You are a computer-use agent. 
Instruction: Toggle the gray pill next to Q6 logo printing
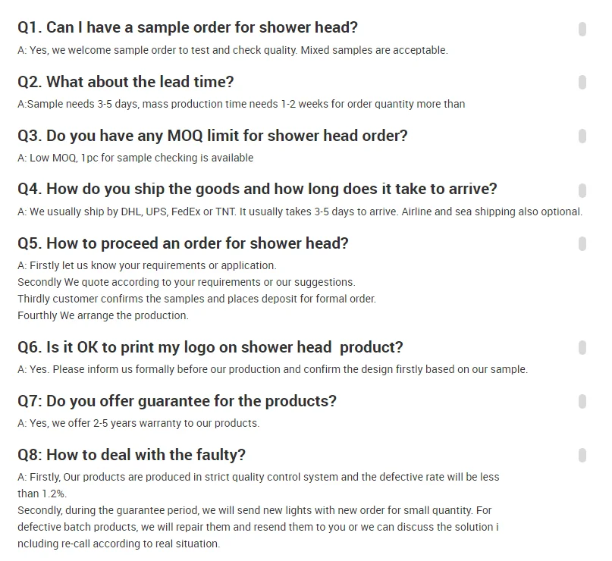(582, 347)
